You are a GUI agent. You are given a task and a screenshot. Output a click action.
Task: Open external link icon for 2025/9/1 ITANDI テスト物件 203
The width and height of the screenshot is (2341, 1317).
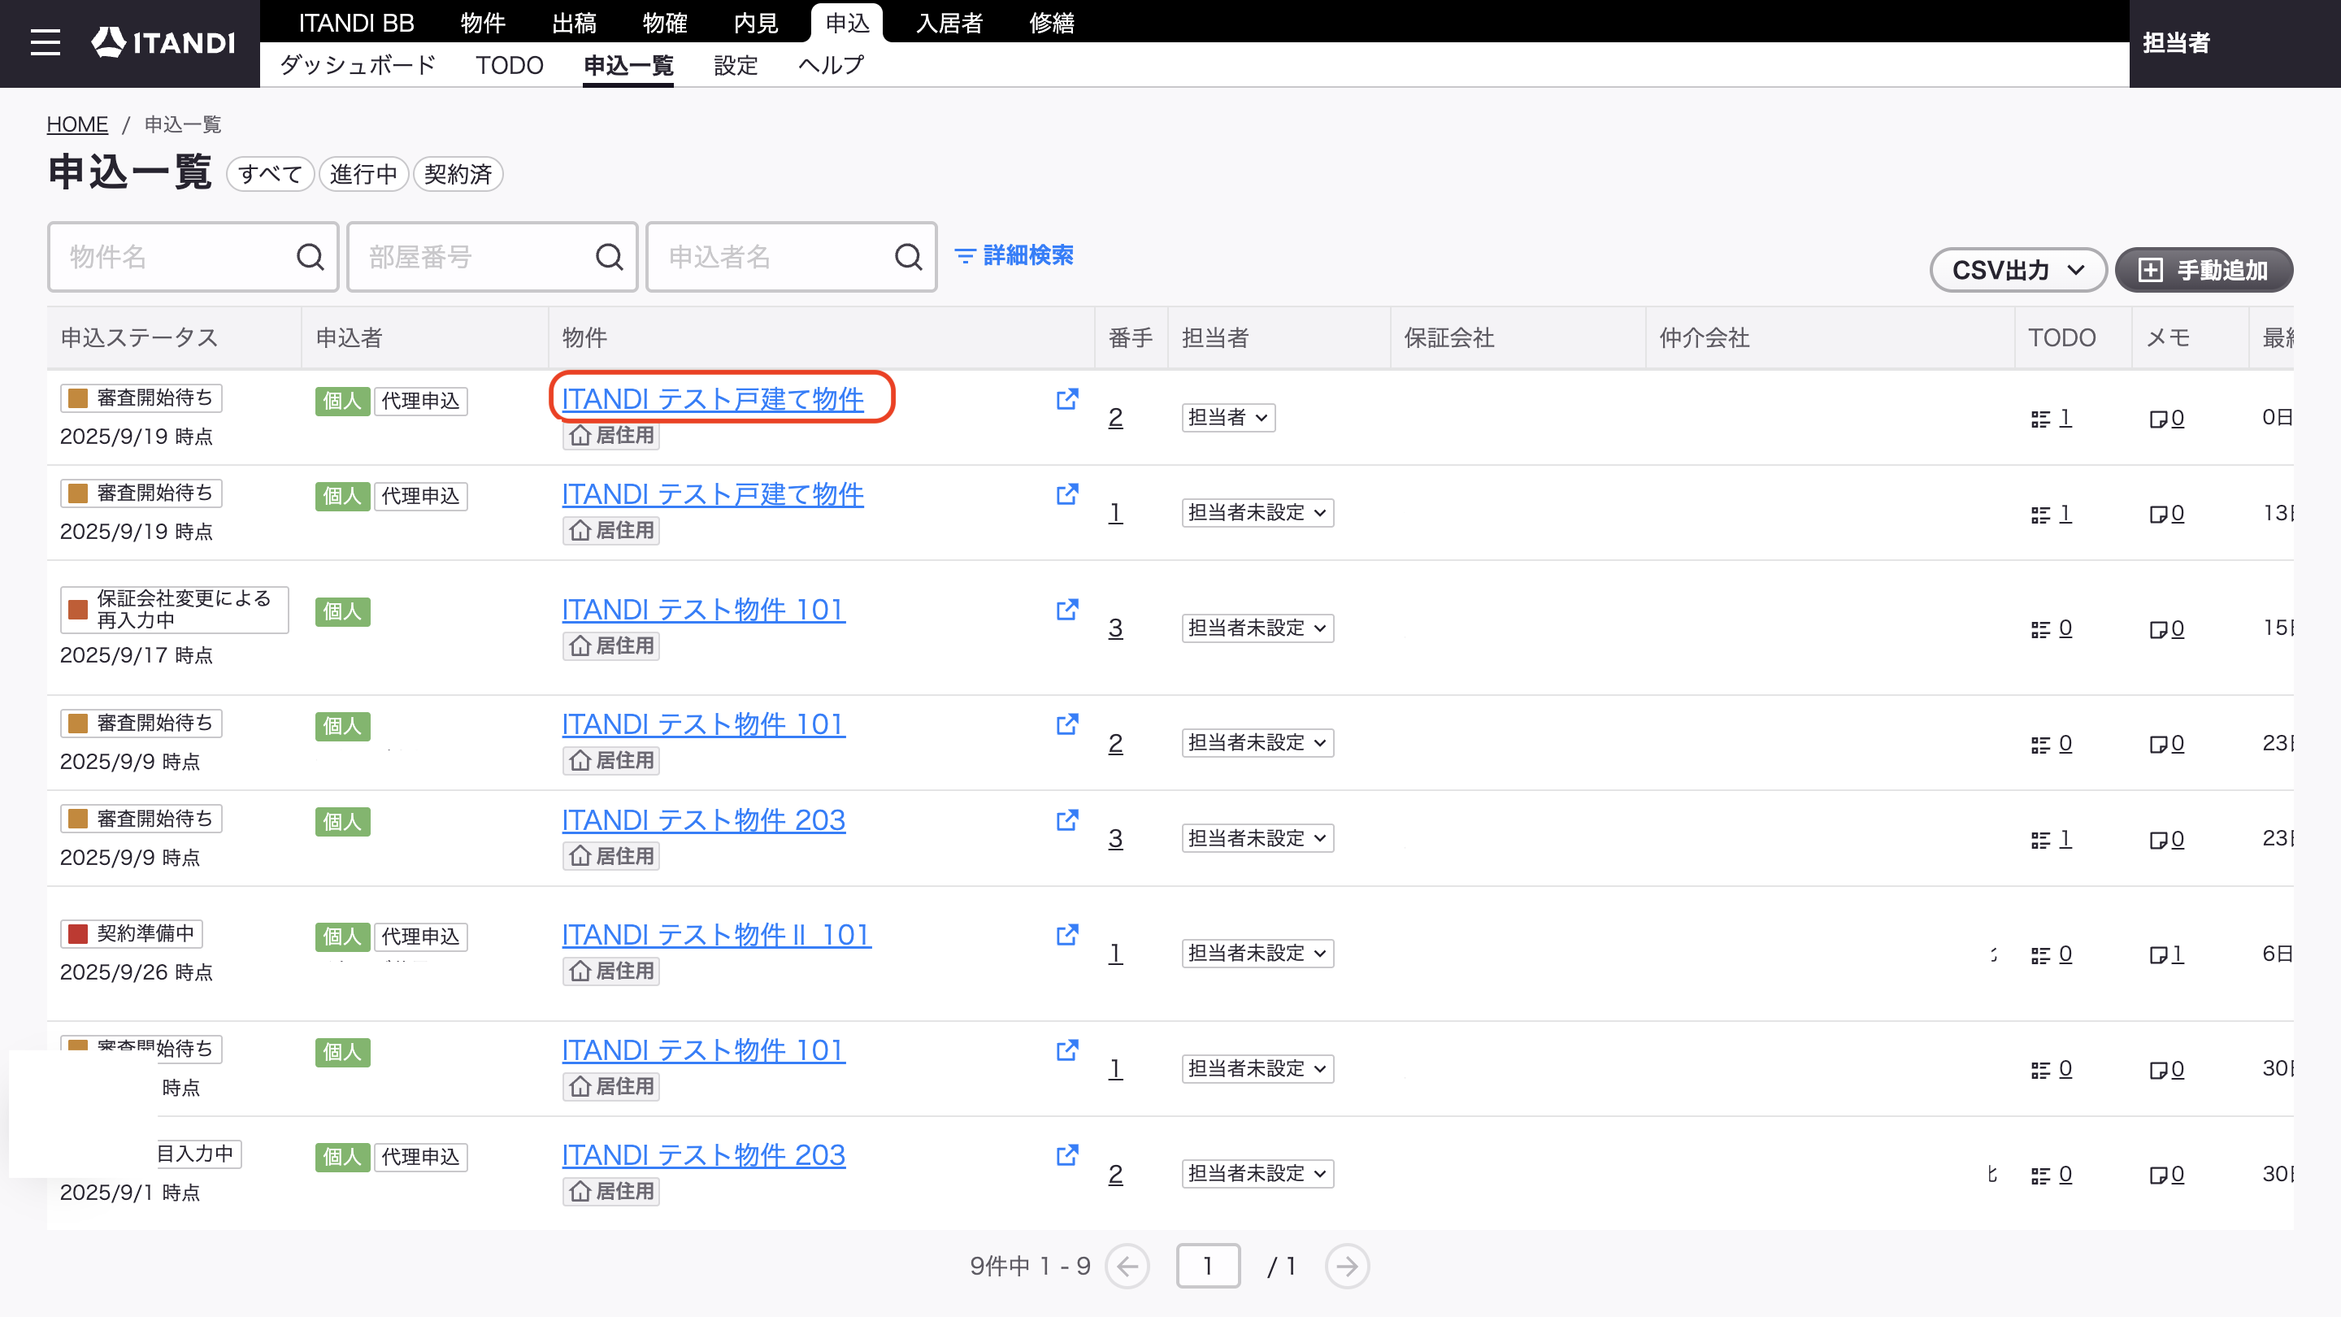(1067, 1155)
